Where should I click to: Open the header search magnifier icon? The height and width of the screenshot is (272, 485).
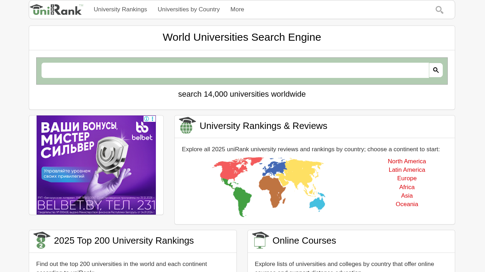point(440,10)
